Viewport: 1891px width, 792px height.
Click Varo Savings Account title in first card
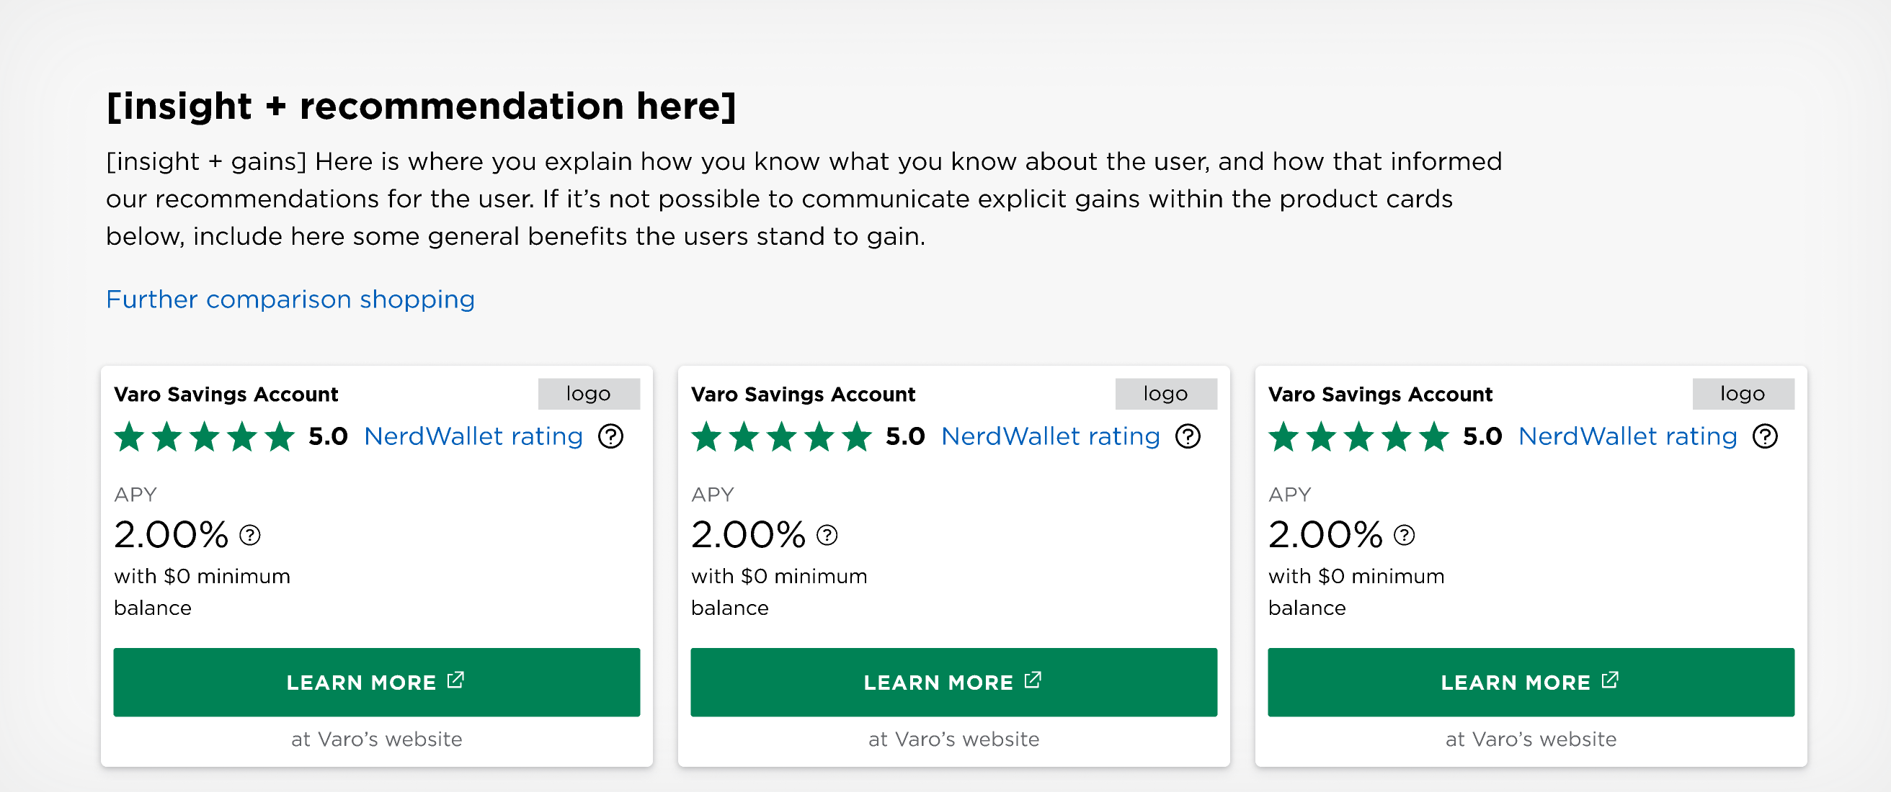226,395
